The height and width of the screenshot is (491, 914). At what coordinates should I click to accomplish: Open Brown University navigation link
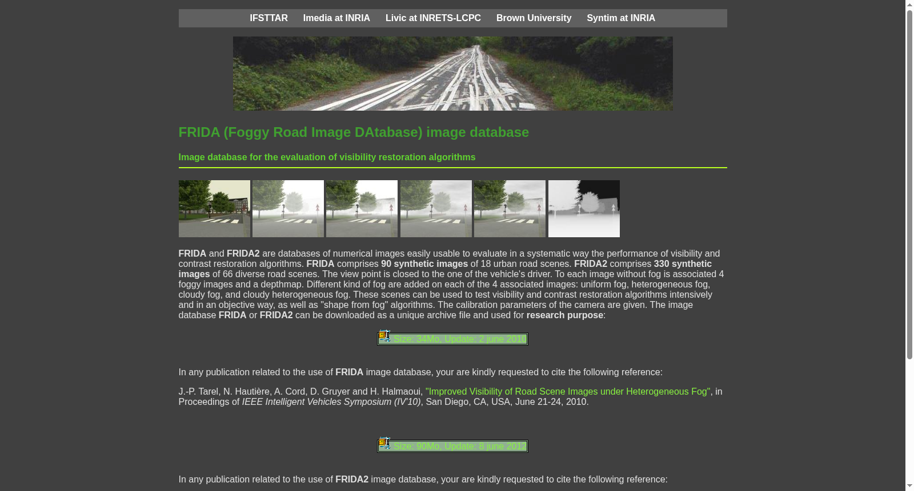click(534, 18)
